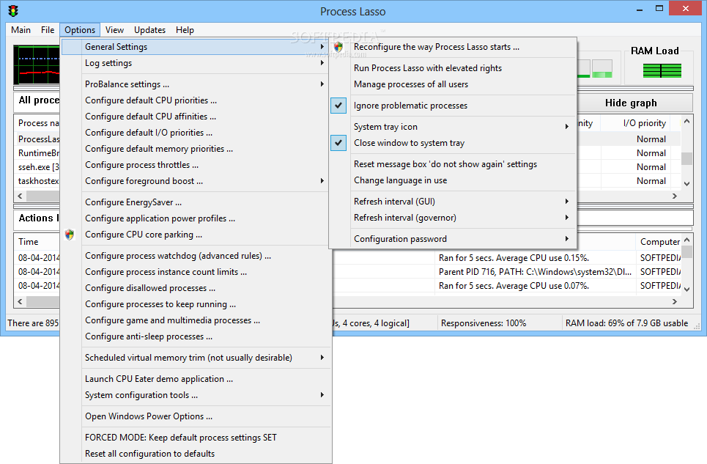Click 'RAM load: 69% of 7.9 GB usable'

(626, 323)
